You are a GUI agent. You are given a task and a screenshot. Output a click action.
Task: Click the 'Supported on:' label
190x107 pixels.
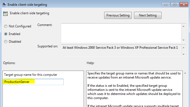[x=48, y=46]
